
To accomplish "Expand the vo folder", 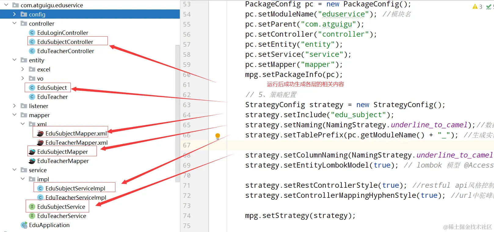I will coord(23,78).
